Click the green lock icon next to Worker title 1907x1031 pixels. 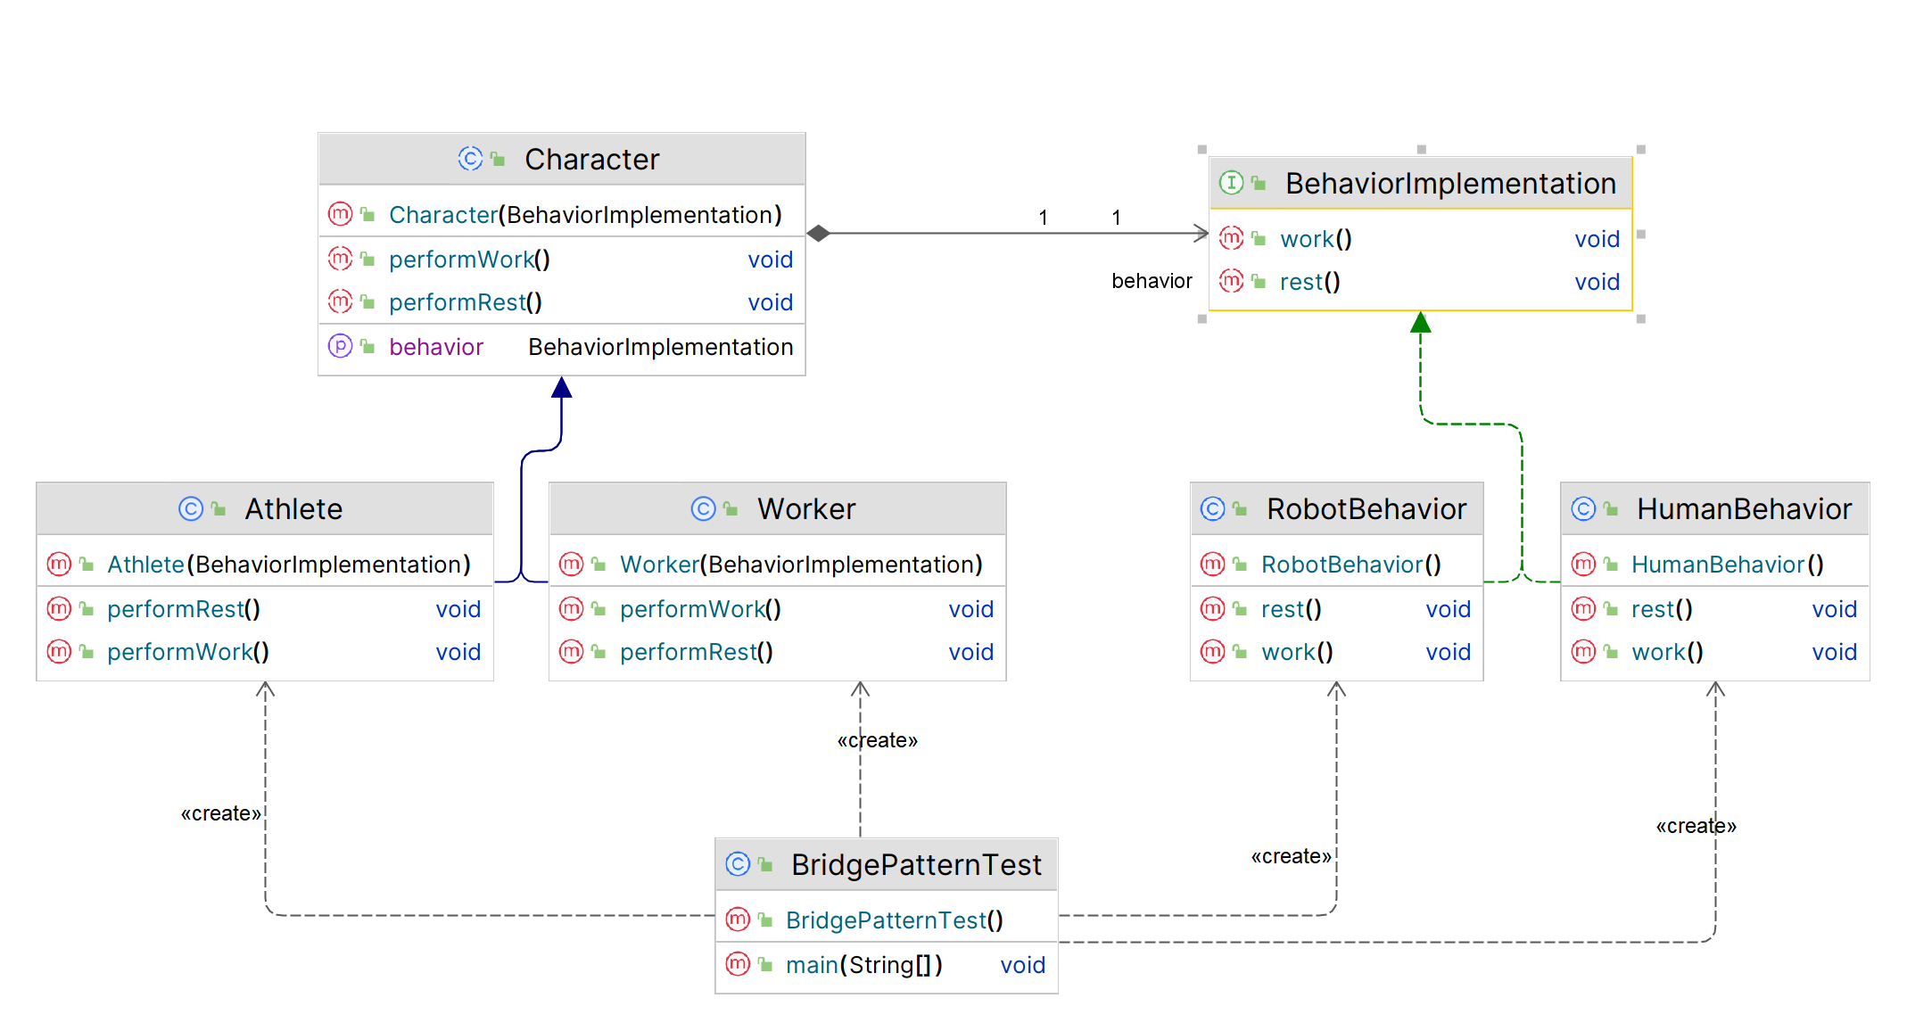click(731, 508)
